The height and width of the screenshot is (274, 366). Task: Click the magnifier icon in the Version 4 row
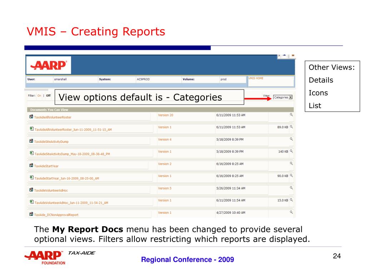(291, 139)
